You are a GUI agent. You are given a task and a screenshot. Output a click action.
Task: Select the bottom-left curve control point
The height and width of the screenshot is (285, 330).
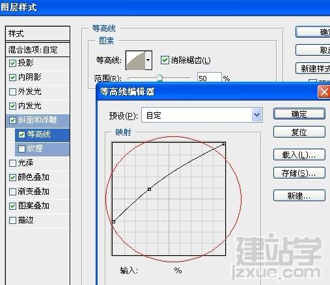(x=113, y=221)
